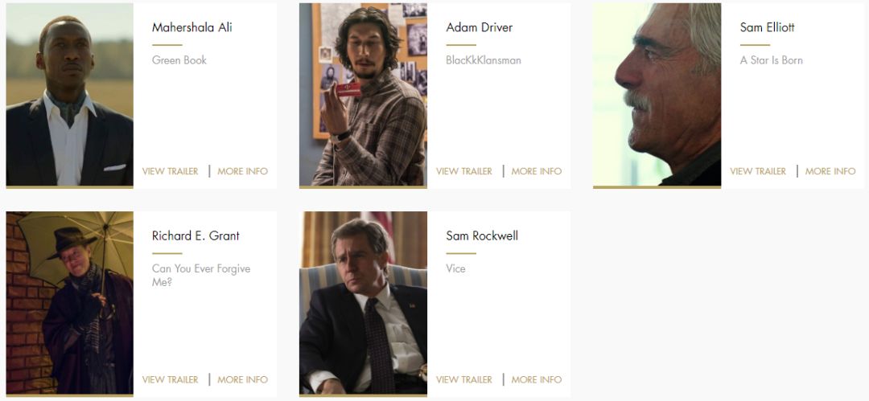
Task: Click the Sam Elliott profile photo
Action: pos(657,95)
